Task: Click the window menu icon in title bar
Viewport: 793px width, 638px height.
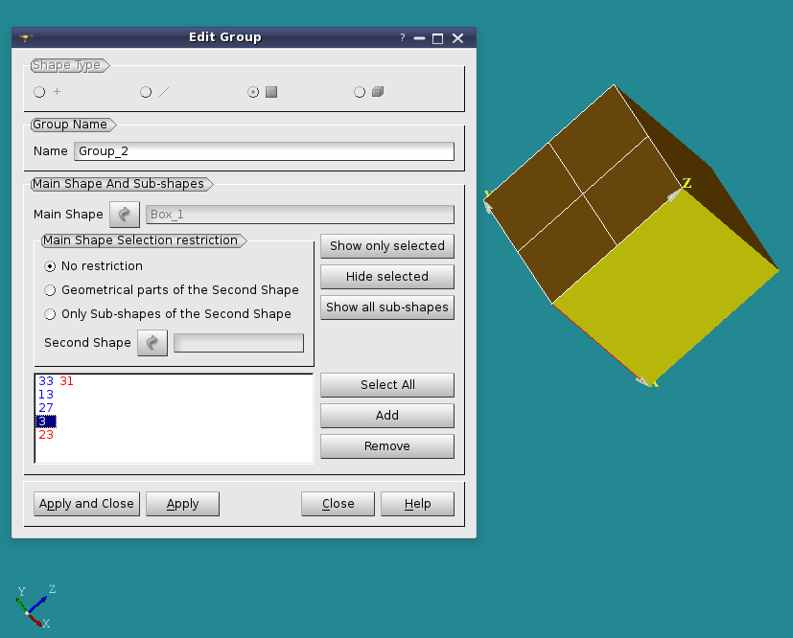Action: point(26,38)
